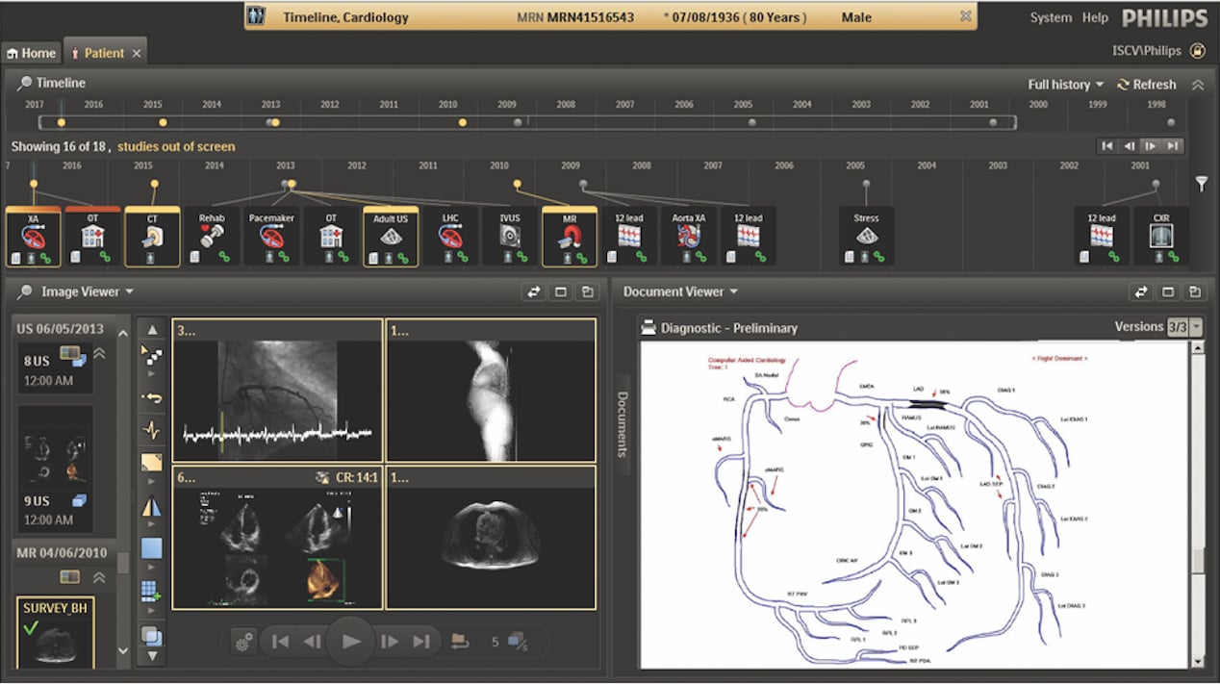
Task: Toggle loop playback in image viewer
Action: click(460, 642)
